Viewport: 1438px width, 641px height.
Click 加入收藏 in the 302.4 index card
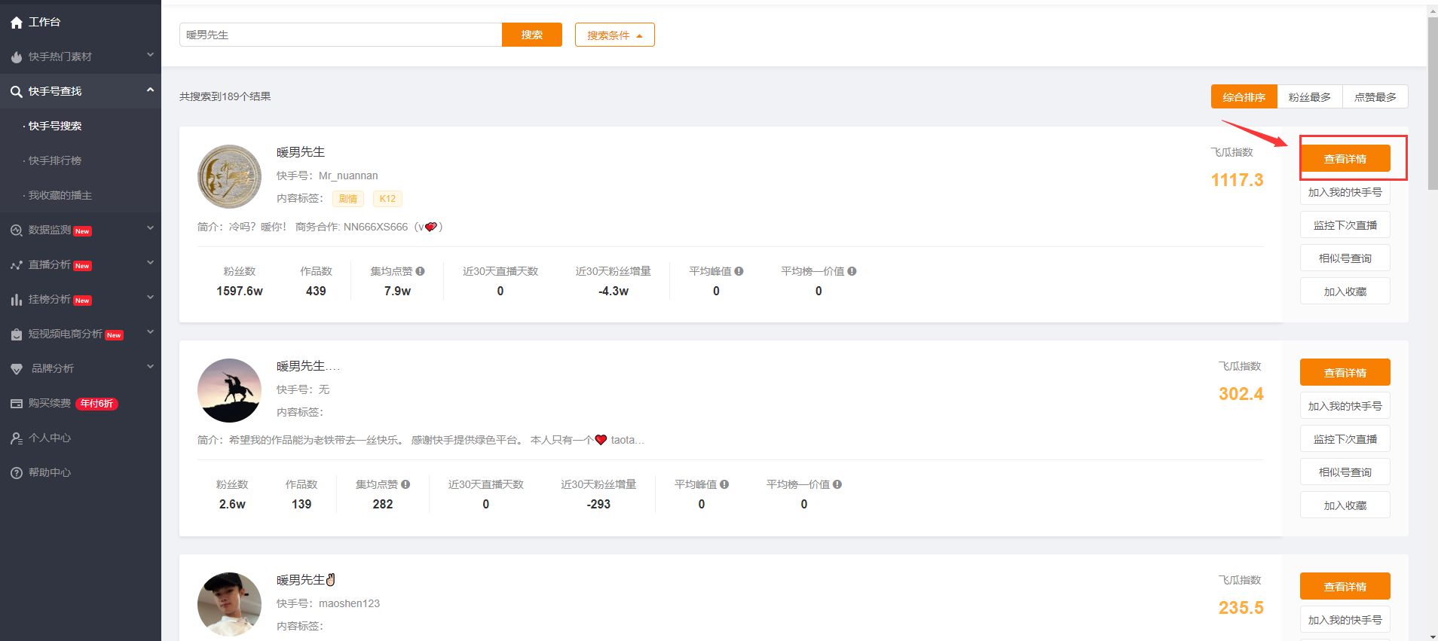pyautogui.click(x=1345, y=505)
